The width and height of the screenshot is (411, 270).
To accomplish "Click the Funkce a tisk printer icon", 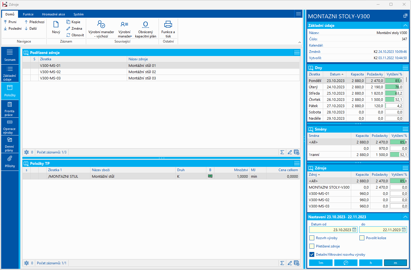I will (x=168, y=25).
